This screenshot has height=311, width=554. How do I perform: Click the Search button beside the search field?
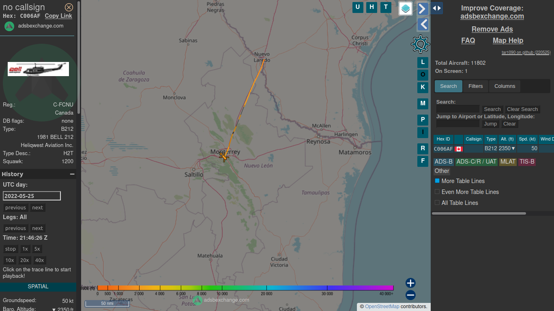[x=492, y=109]
